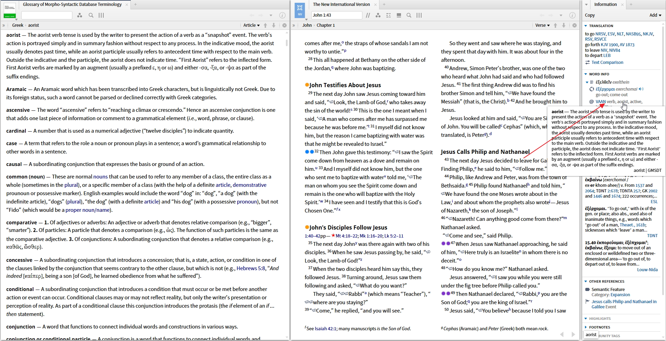Select The New International Version tab

(x=341, y=5)
